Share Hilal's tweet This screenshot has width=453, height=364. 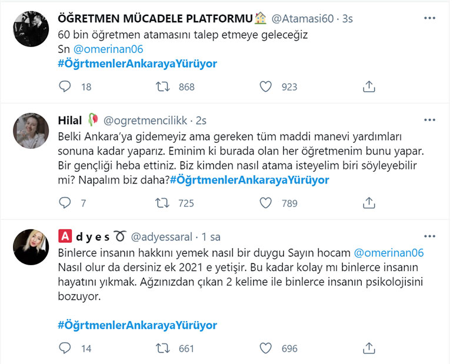pyautogui.click(x=369, y=203)
